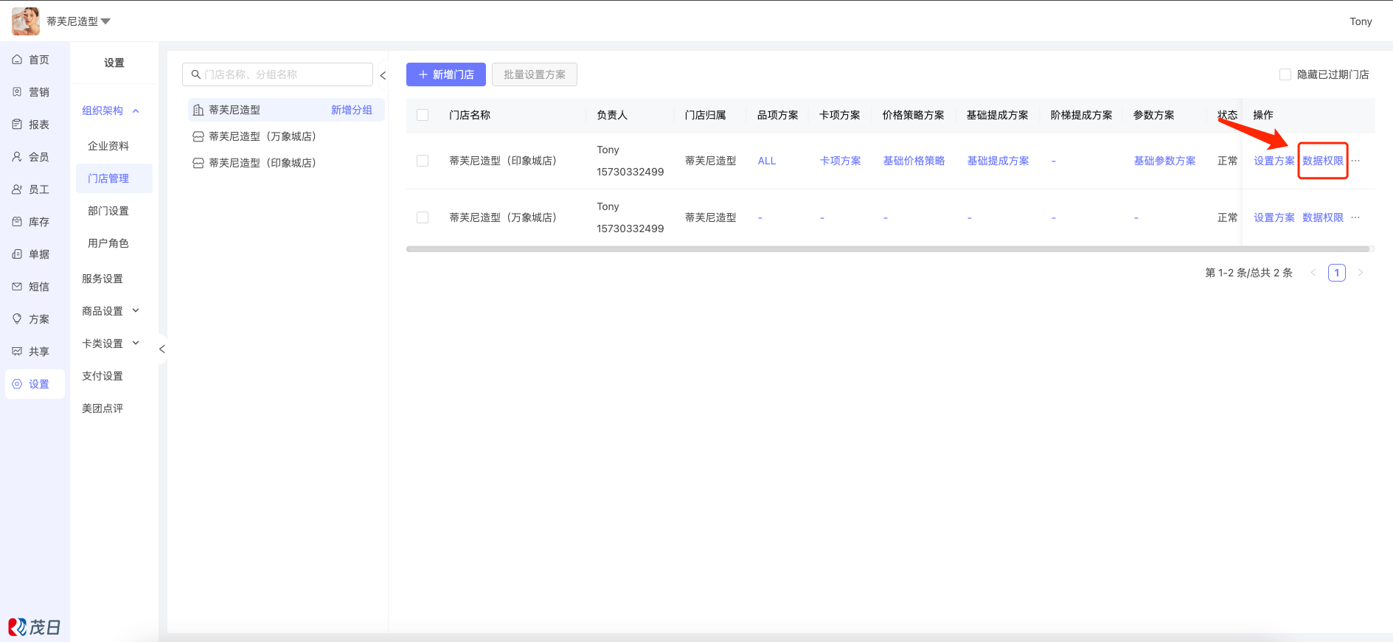Select 用户角色 in the settings menu
This screenshot has height=642, width=1393.
click(x=108, y=243)
